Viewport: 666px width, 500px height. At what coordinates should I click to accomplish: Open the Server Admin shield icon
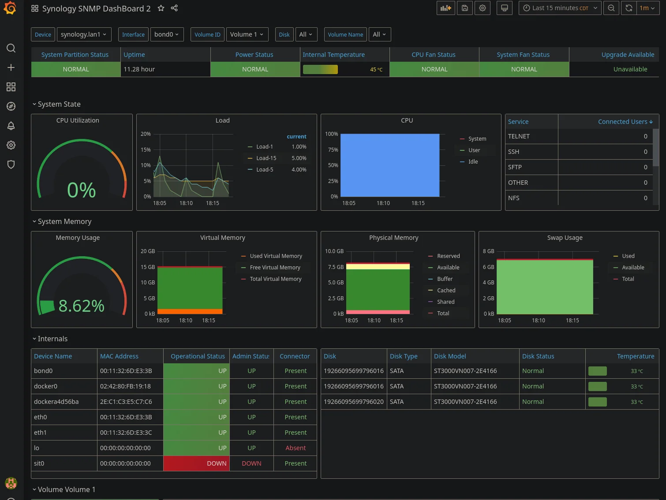pos(11,164)
